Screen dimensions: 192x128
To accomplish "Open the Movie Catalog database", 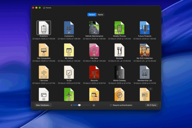I will pyautogui.click(x=119, y=72).
